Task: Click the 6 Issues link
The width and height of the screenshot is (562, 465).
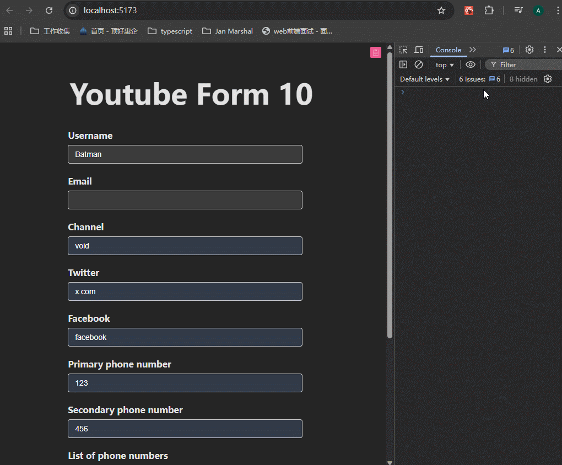Action: coord(479,79)
